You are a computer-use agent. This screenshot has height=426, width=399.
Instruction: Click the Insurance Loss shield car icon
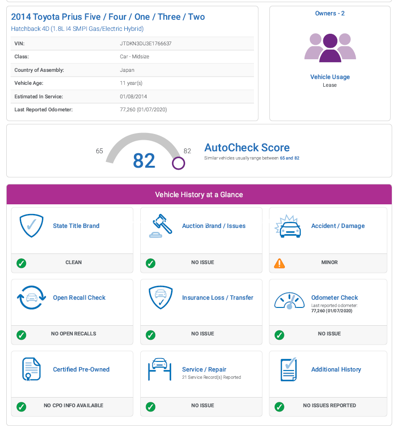click(x=160, y=297)
